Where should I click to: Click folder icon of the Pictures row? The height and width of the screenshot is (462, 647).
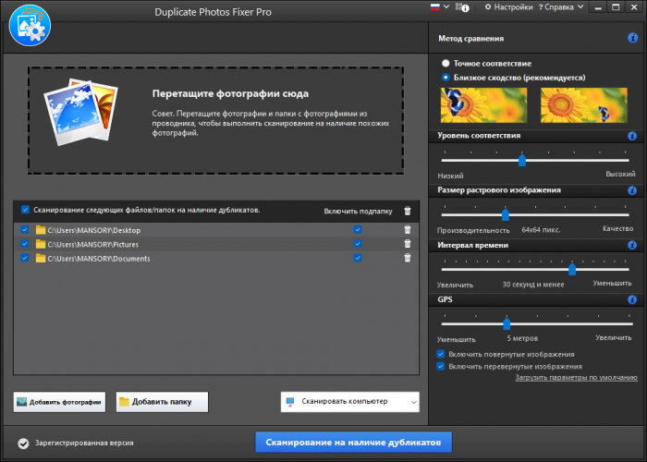41,244
